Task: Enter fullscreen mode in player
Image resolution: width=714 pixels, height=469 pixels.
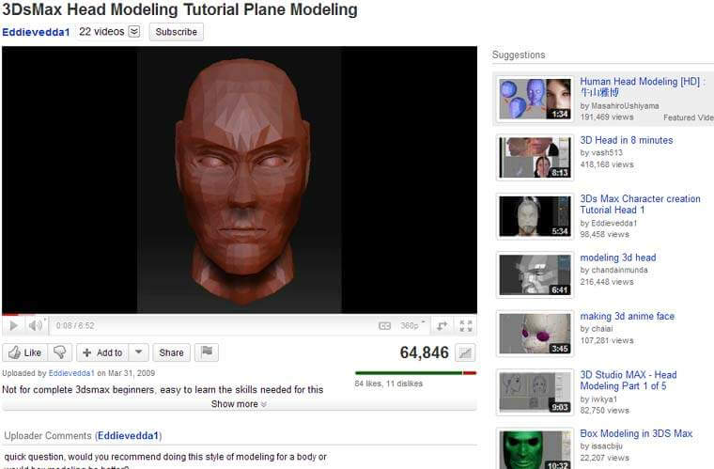Action: 464,326
